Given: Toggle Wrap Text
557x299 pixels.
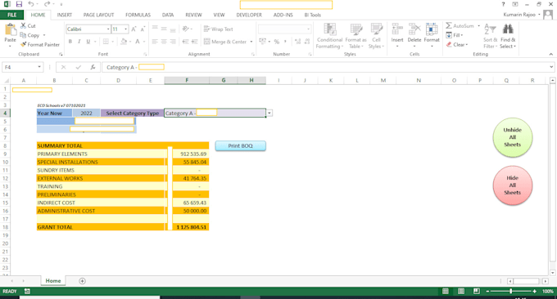Looking at the screenshot, I should click(x=219, y=29).
